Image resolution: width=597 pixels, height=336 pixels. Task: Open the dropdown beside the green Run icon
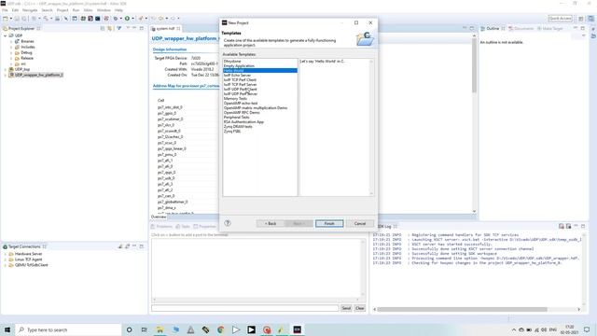coord(132,19)
